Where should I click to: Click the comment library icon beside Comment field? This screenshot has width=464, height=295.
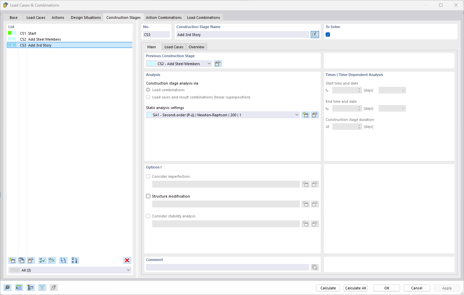tap(315, 267)
